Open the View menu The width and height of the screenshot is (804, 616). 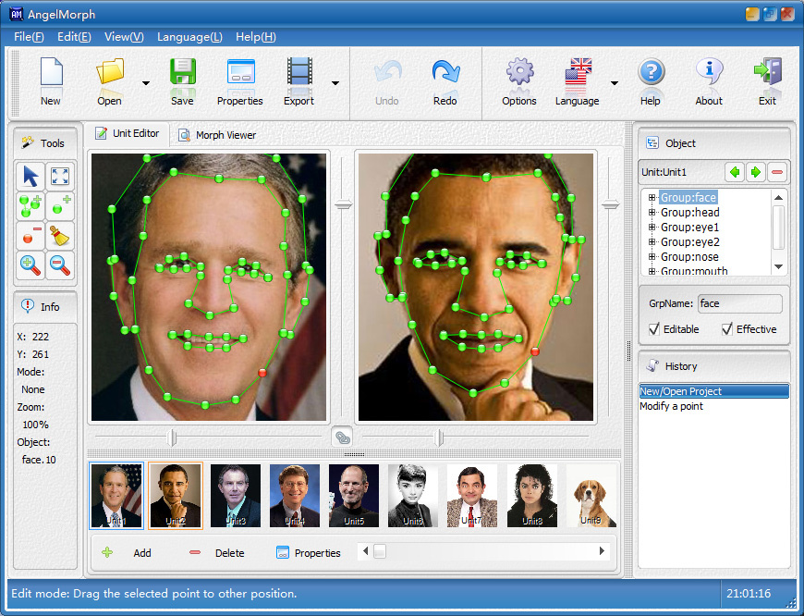tap(124, 37)
